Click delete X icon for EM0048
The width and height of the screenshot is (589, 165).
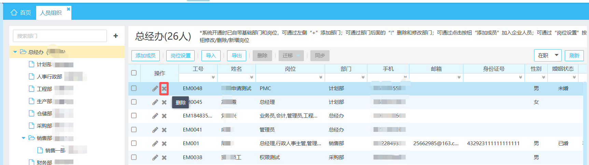(x=164, y=88)
